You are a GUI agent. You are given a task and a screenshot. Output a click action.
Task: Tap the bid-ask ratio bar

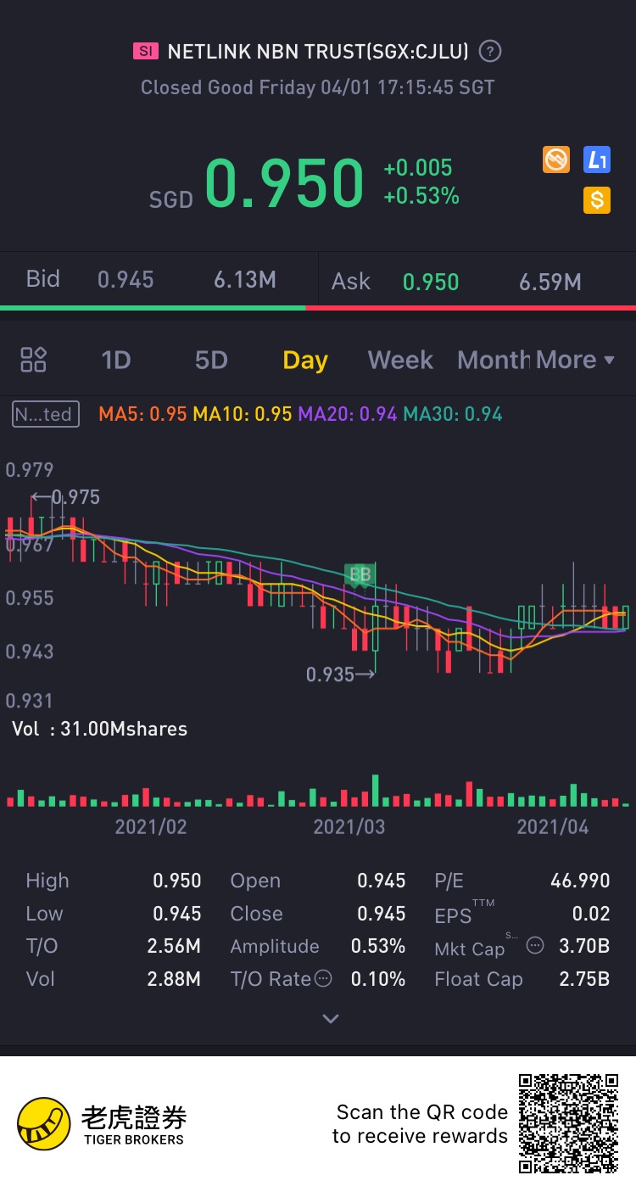(318, 307)
